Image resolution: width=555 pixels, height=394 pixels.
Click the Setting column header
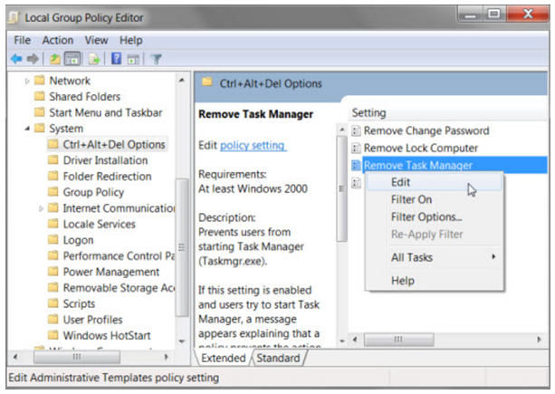(368, 113)
